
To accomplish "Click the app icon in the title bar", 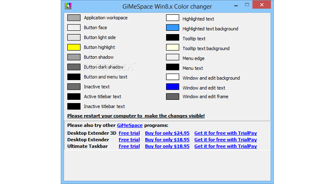I will click(68, 6).
